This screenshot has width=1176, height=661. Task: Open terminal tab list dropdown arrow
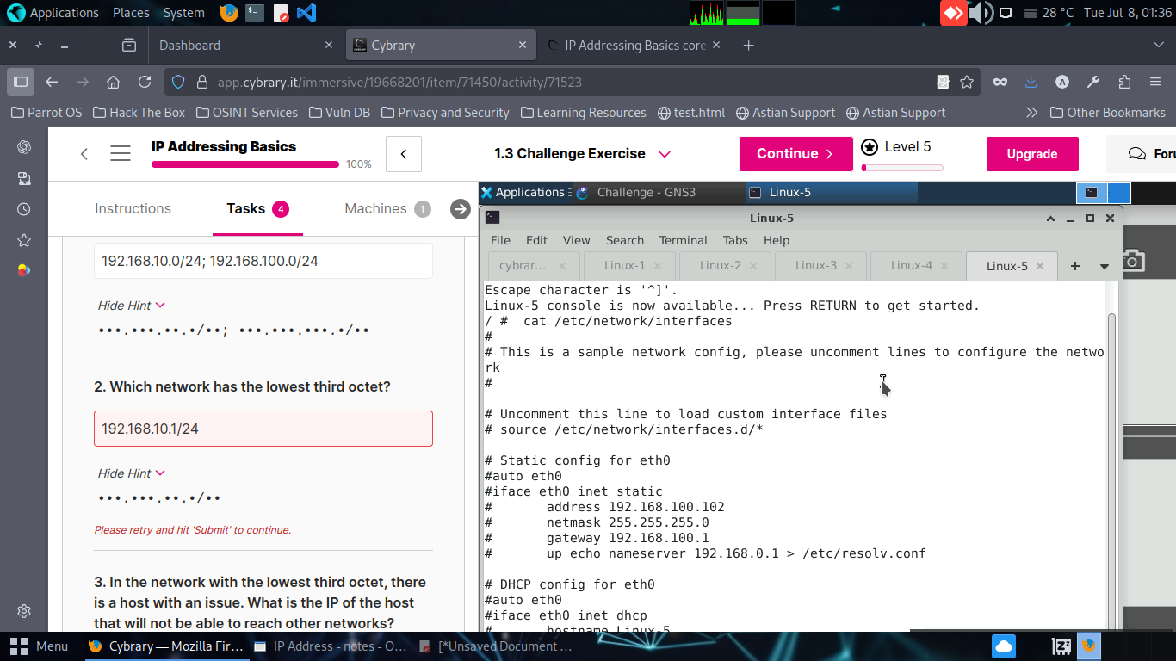point(1105,266)
